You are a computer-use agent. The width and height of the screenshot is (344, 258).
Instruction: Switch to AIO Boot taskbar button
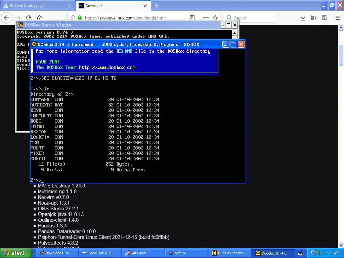(142, 253)
